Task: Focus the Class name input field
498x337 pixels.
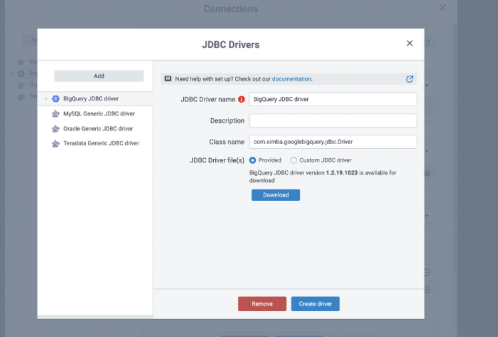Action: [333, 142]
